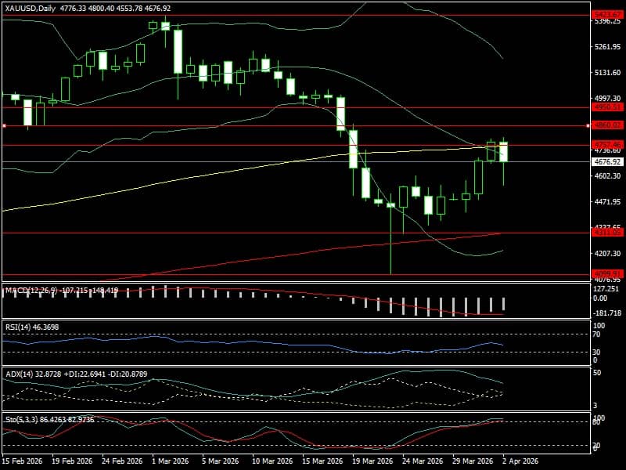Click the 4860.02 red level label
Viewport: 626px width, 470px height.
click(606, 125)
